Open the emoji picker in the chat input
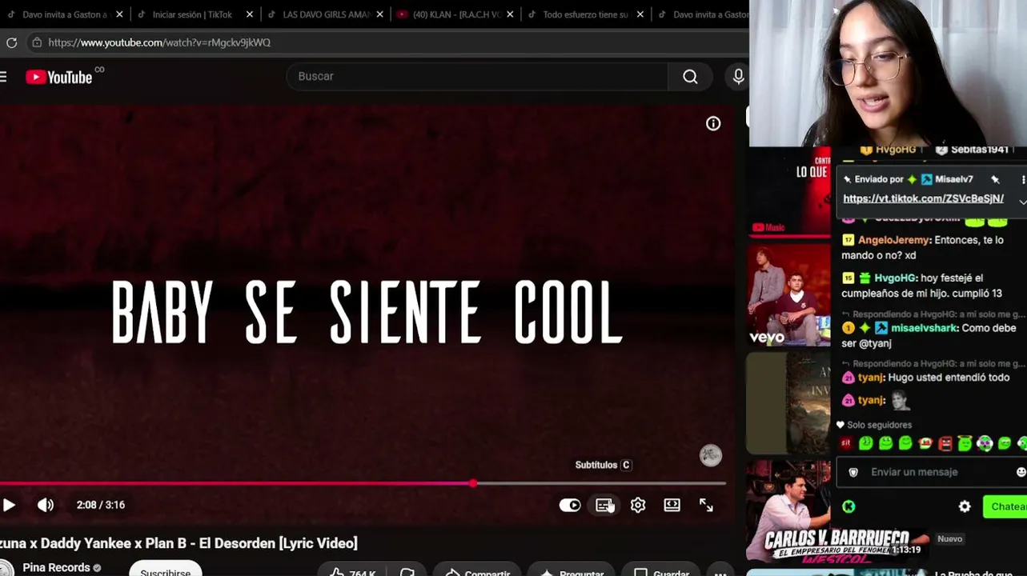 [x=1021, y=472]
